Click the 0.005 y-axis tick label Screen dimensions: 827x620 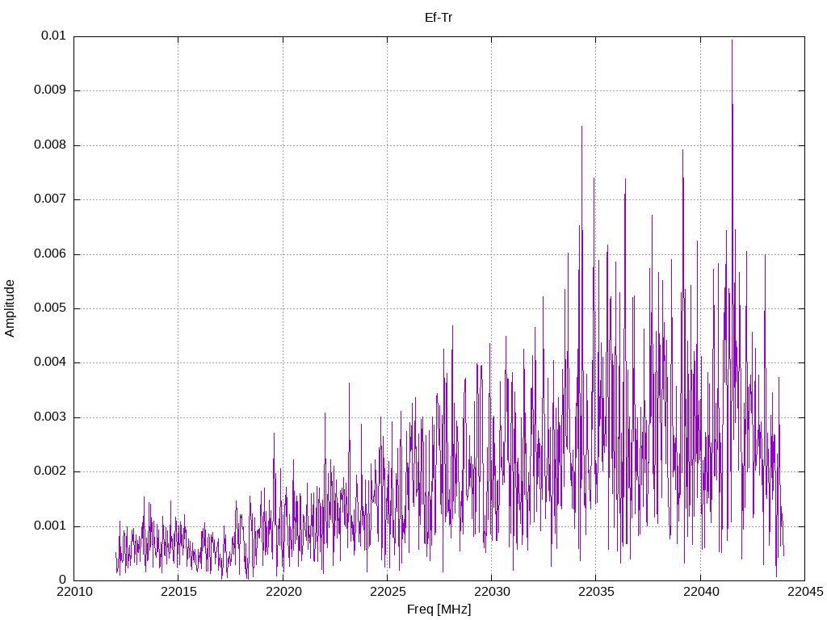coord(49,308)
